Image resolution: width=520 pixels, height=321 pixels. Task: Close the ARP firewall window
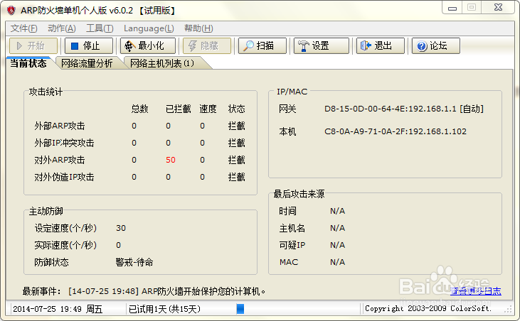click(498, 8)
